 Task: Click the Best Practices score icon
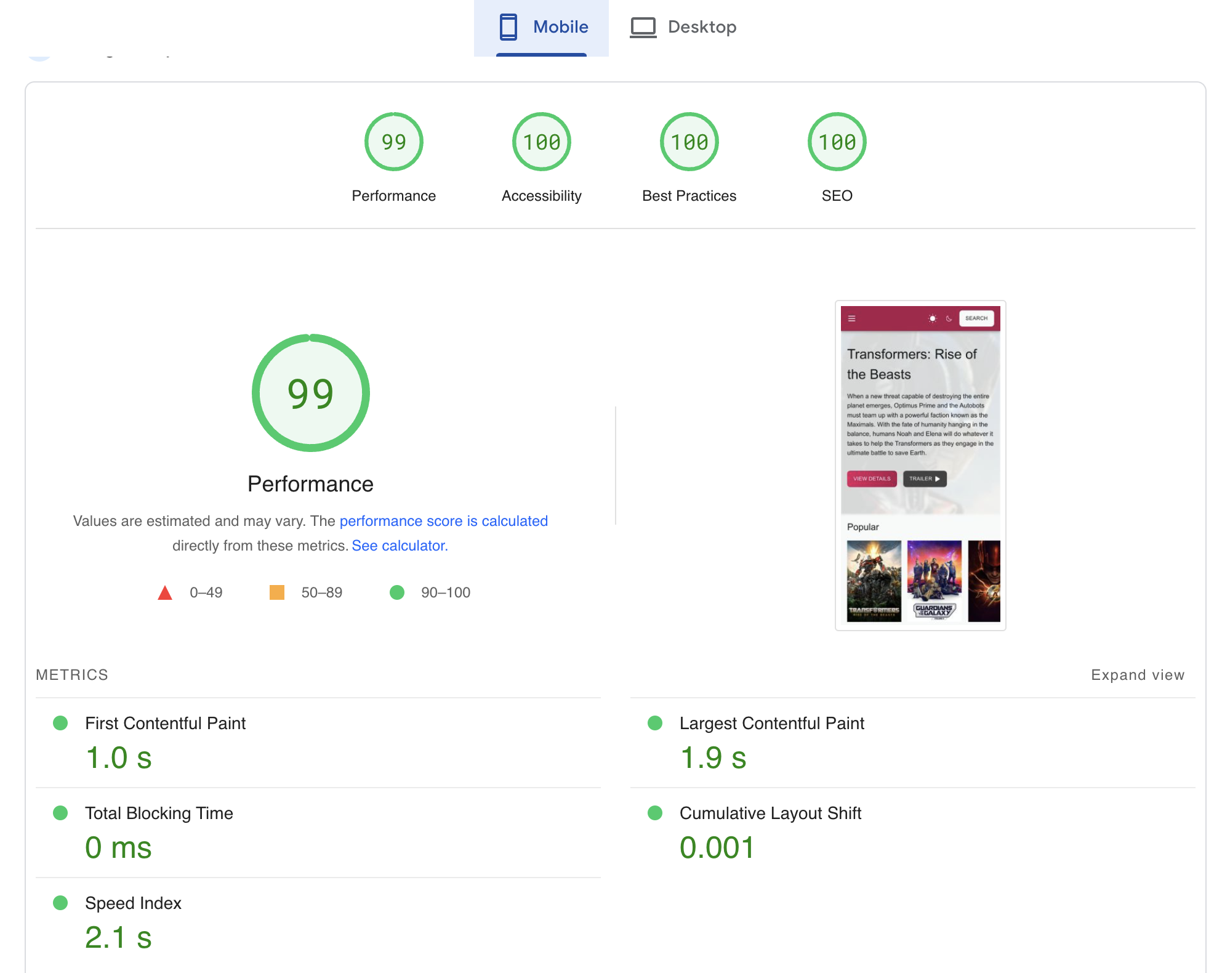click(x=689, y=142)
